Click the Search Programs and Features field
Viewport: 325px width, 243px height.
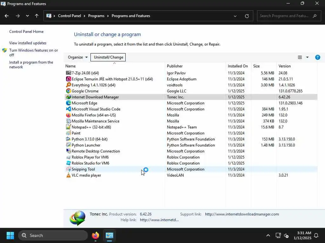point(289,16)
